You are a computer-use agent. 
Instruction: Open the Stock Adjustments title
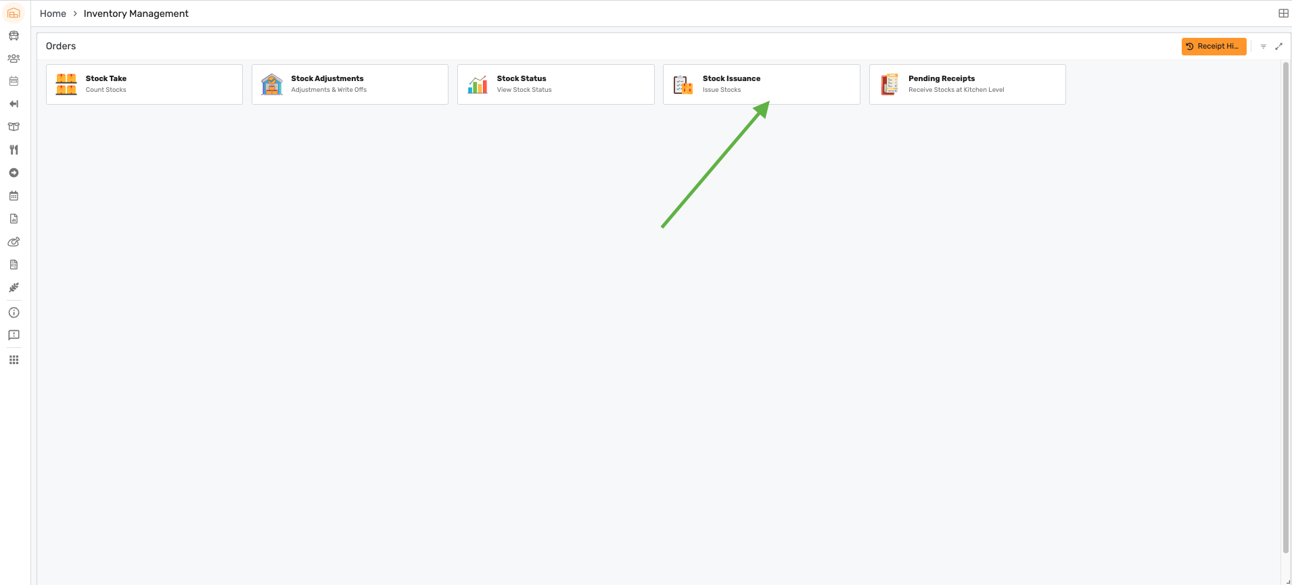327,78
